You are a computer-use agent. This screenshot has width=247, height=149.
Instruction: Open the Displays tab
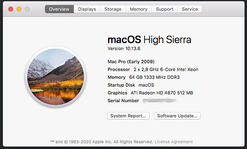87,9
